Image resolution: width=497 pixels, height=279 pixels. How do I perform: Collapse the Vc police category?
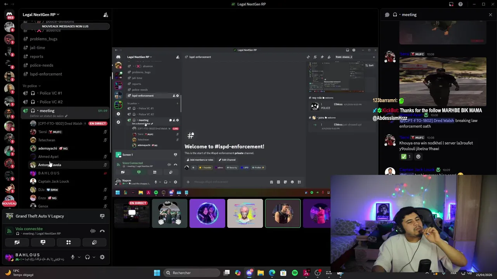31,86
